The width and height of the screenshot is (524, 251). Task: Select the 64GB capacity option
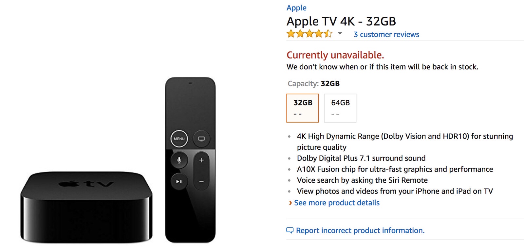pos(340,108)
